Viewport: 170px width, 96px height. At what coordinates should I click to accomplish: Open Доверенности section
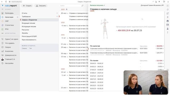pyautogui.click(x=11, y=55)
